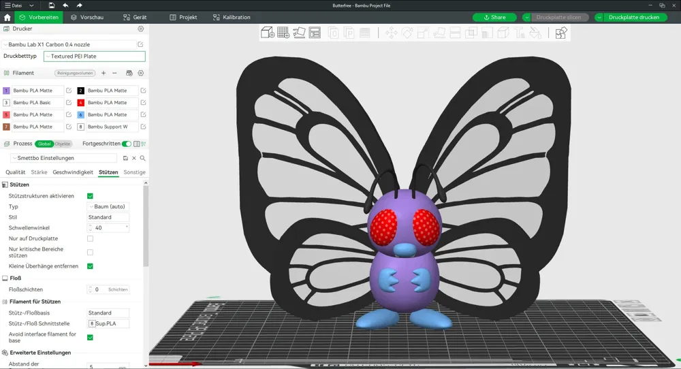
Task: Open the Smettbo Einstellungen preset dropdown
Action: [64, 158]
